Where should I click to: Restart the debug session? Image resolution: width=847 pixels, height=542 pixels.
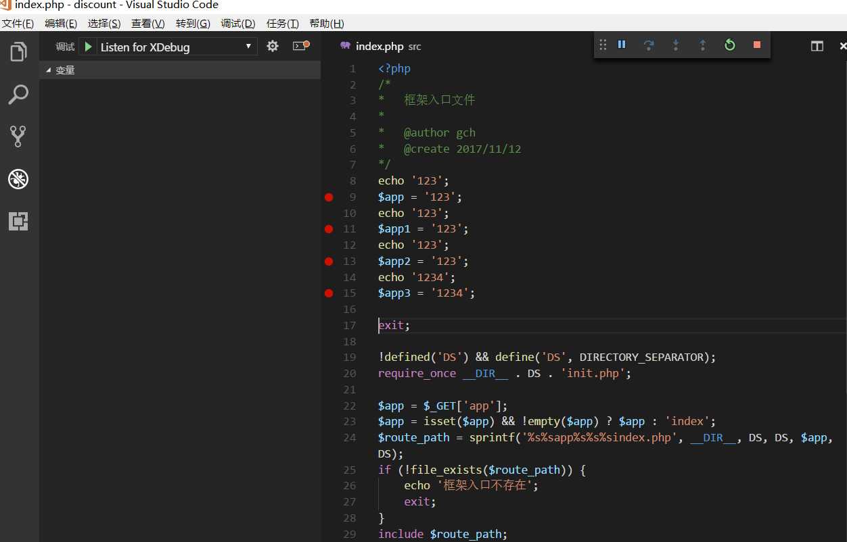(729, 45)
